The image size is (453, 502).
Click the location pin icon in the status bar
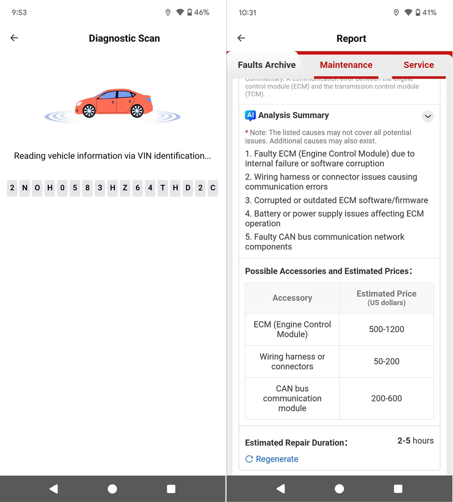(x=397, y=12)
